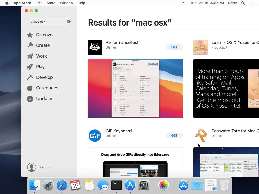Open the Learn - OS X Yosemite title
The width and height of the screenshot is (259, 194).
tap(235, 42)
